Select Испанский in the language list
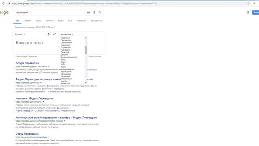 [66, 76]
